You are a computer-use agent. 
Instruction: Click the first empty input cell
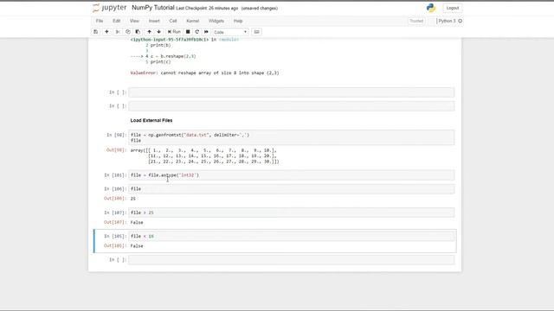click(x=292, y=92)
